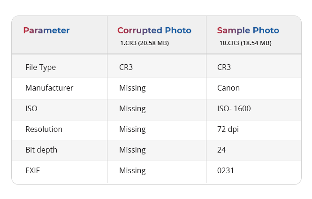The image size is (312, 199).
Task: Select the Manufacturer row label
Action: [49, 88]
